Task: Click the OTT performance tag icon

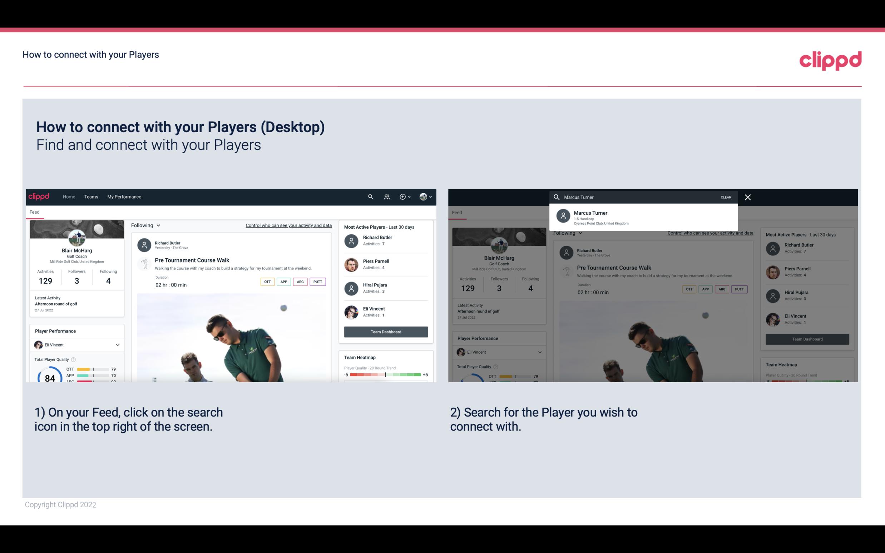Action: pos(266,281)
